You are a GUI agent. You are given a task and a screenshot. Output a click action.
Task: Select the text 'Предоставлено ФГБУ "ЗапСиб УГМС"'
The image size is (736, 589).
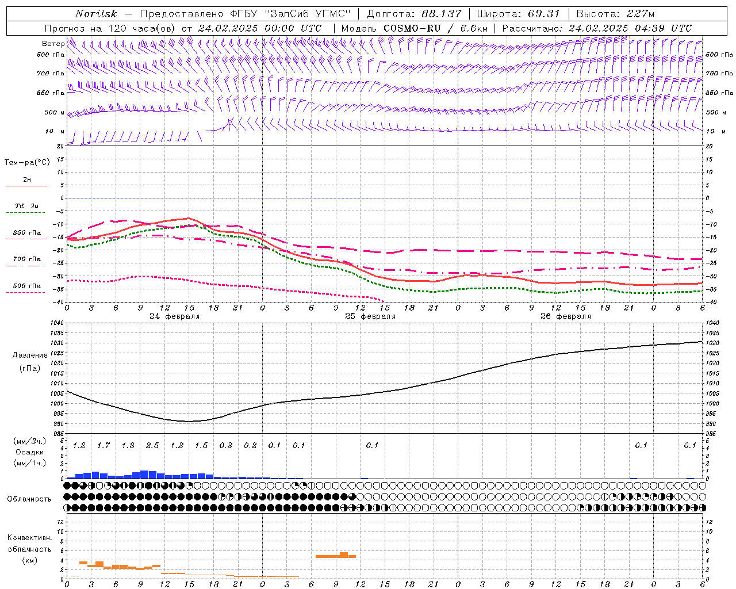[x=246, y=14]
